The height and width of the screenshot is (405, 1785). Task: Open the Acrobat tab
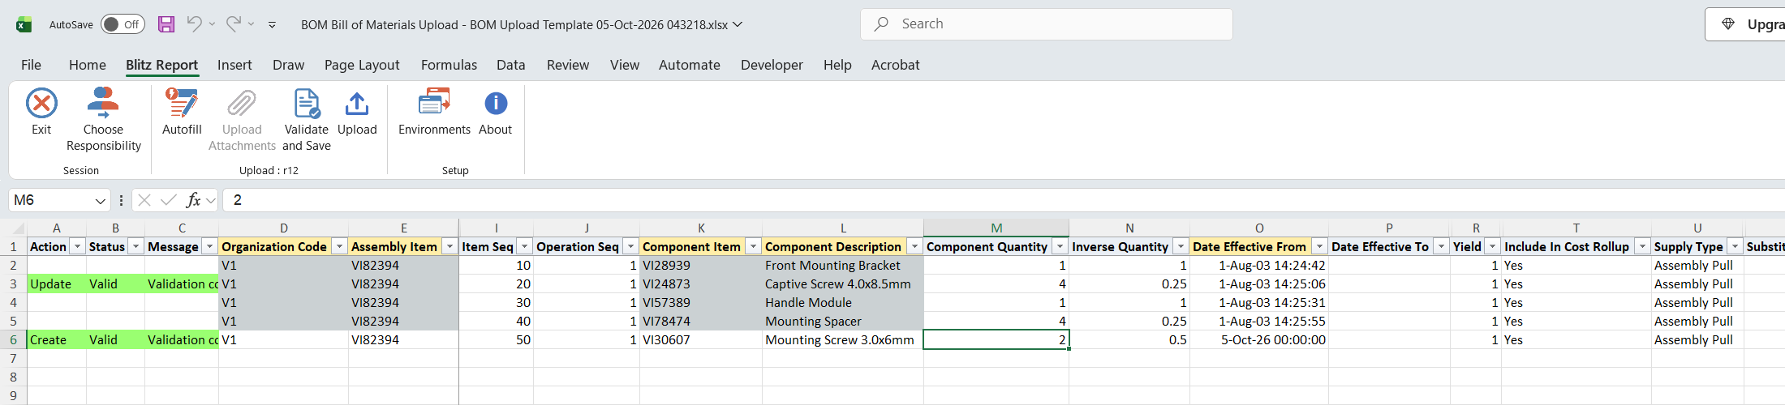[896, 65]
